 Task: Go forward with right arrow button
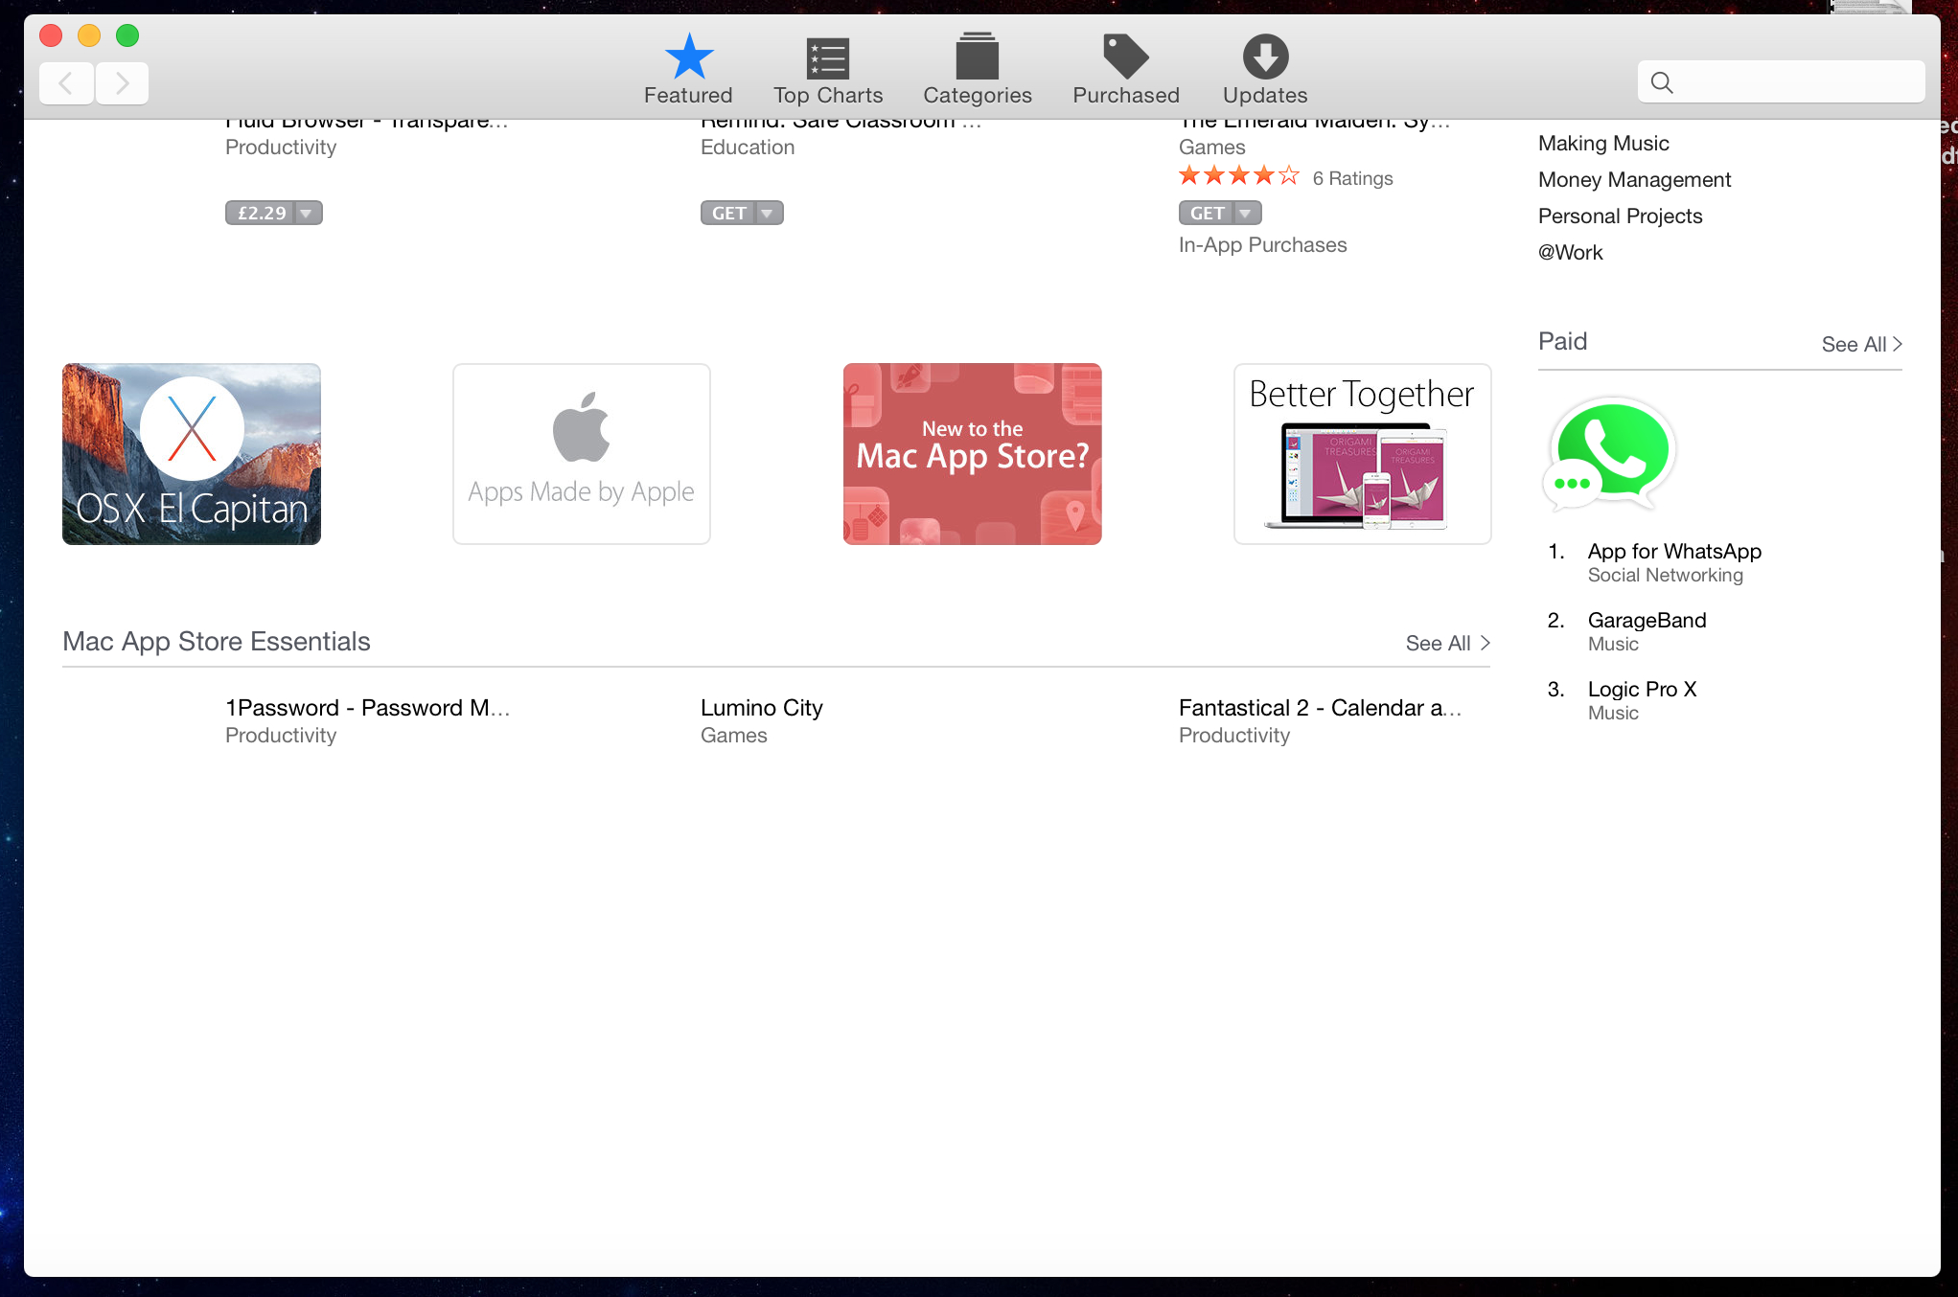122,83
